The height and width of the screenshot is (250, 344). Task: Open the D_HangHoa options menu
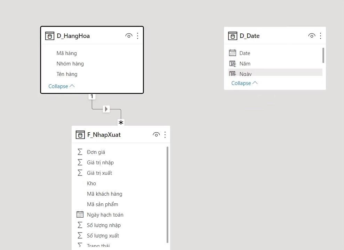(x=137, y=36)
